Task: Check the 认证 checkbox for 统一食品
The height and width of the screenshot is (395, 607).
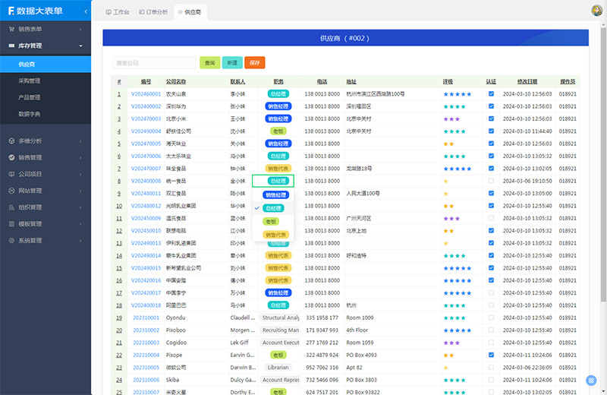Action: coord(491,181)
